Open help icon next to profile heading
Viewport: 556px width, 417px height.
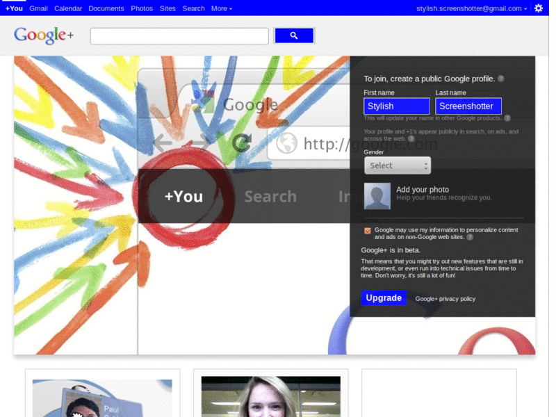pyautogui.click(x=500, y=79)
